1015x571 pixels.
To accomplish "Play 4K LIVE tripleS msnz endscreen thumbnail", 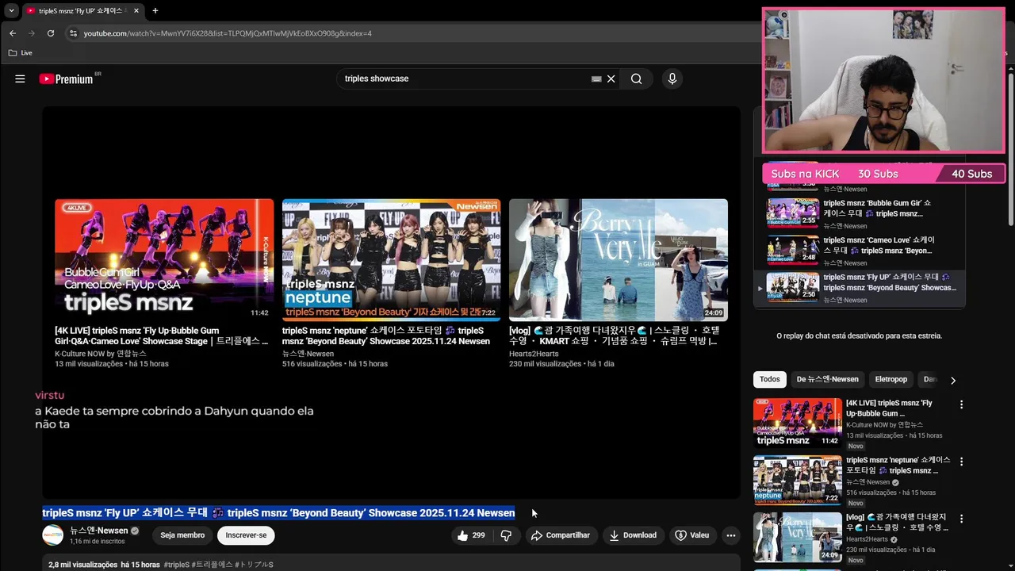I will [164, 260].
